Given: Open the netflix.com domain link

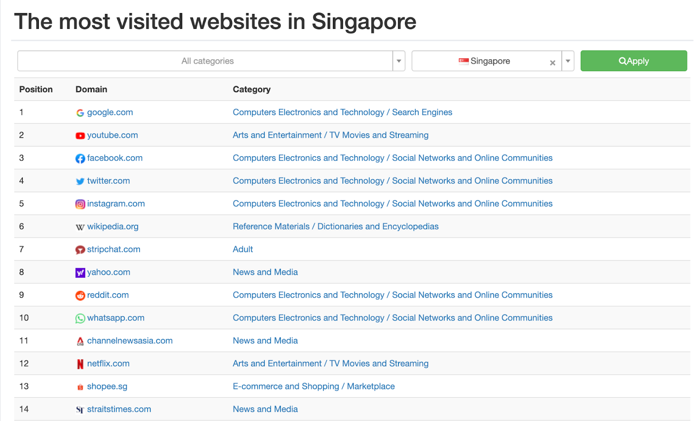Looking at the screenshot, I should coord(108,363).
